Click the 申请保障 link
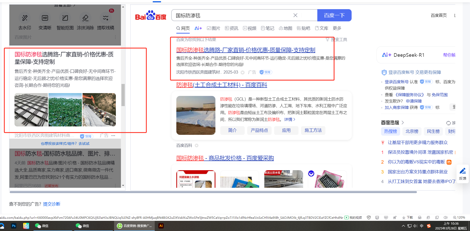The height and width of the screenshot is (231, 470). [x=414, y=101]
